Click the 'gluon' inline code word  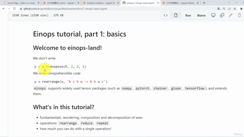click(176, 88)
